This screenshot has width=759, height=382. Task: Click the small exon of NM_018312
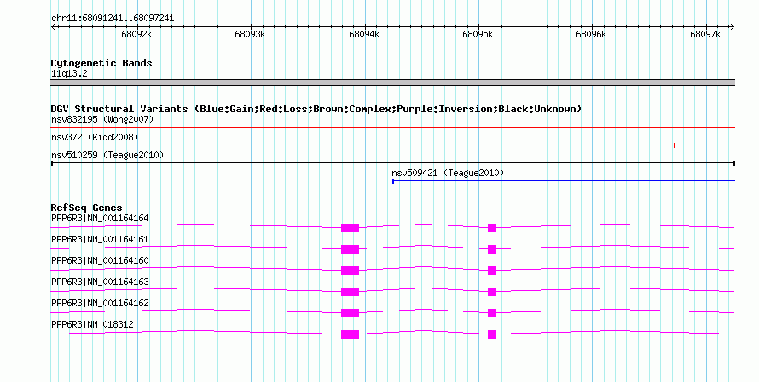click(x=492, y=334)
